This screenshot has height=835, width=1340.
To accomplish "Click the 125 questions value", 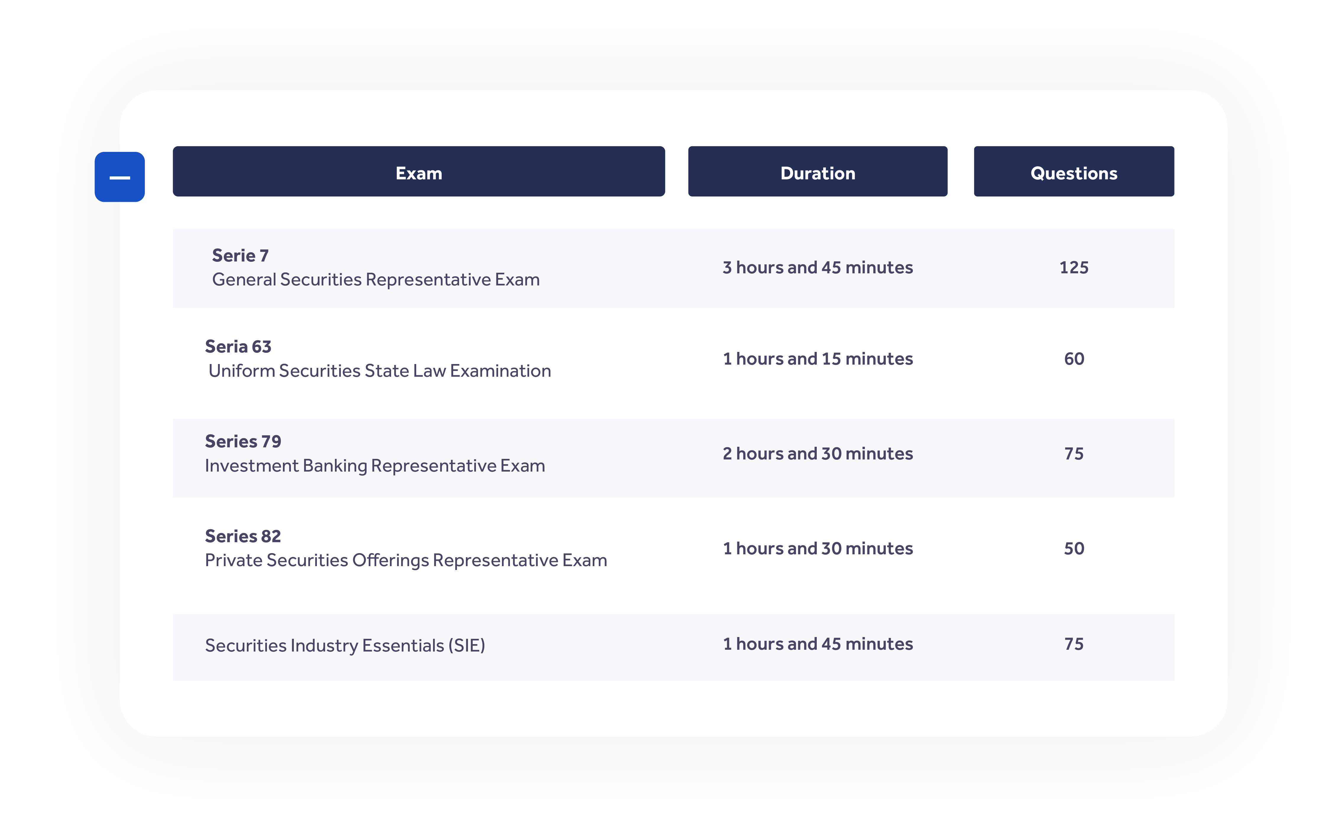I will coord(1073,268).
